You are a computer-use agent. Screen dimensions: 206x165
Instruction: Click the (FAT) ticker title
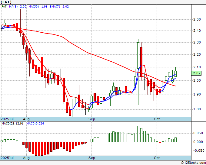6,2
